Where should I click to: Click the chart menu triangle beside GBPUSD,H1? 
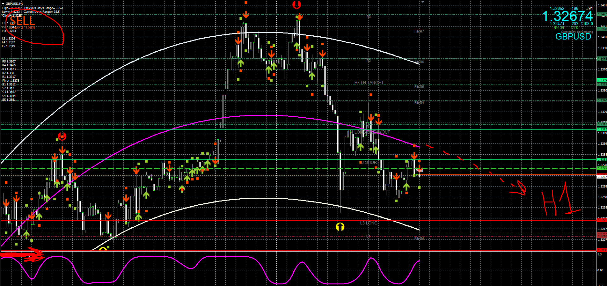point(3,4)
